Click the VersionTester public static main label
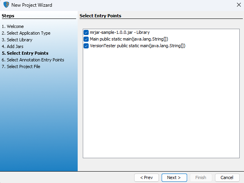This screenshot has height=183, width=244. (138, 46)
